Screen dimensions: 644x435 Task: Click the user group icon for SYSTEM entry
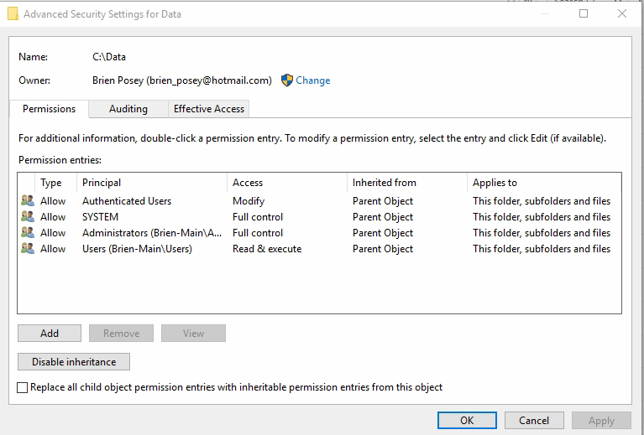28,217
